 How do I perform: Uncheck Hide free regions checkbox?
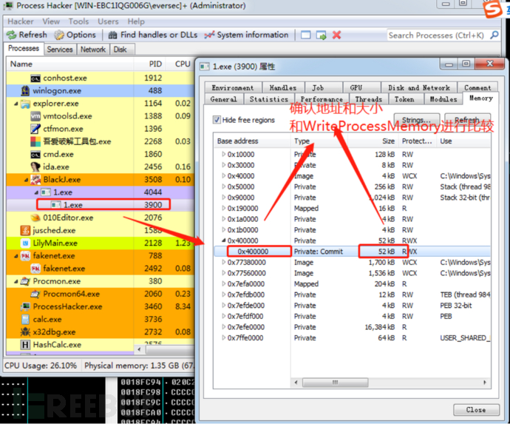(217, 120)
